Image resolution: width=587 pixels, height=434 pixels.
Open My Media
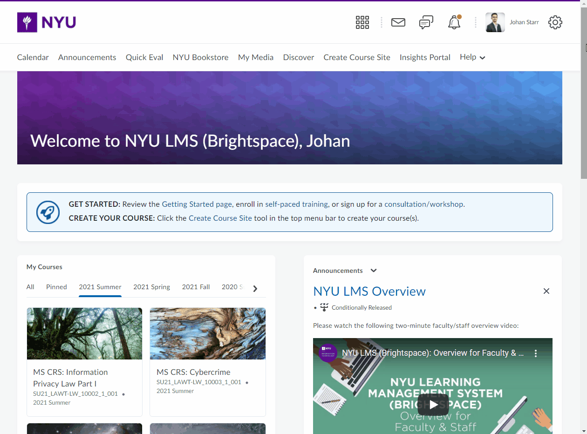click(x=256, y=57)
